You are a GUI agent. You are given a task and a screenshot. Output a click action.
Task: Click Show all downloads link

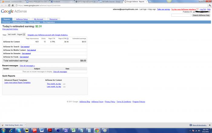[x=199, y=125]
